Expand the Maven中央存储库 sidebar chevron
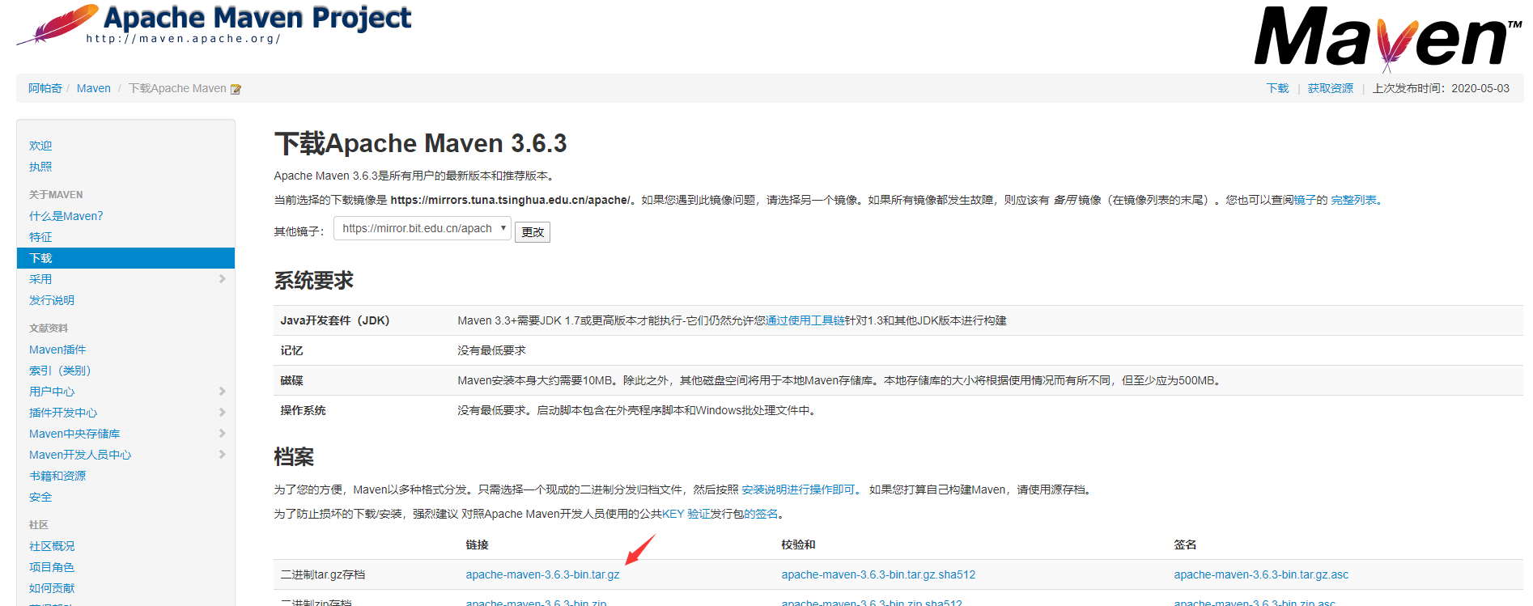Screen dimensions: 1533x606 [x=222, y=434]
